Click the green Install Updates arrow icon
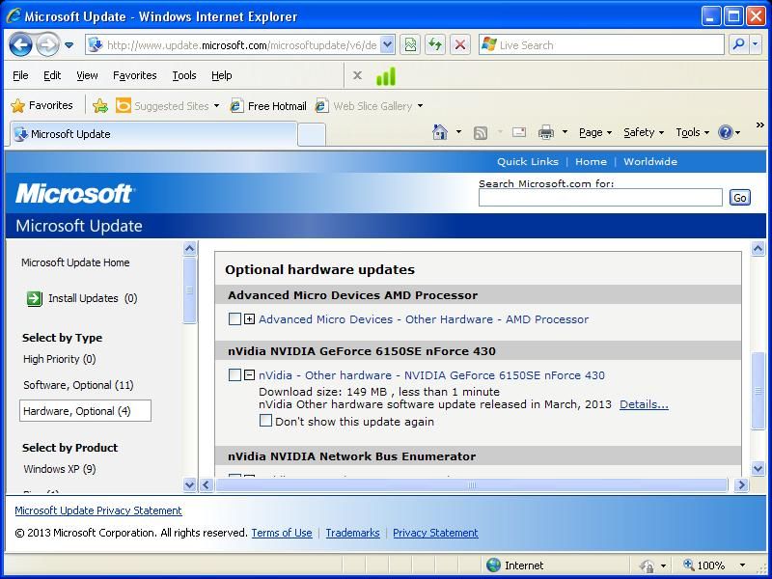772x579 pixels. tap(35, 298)
